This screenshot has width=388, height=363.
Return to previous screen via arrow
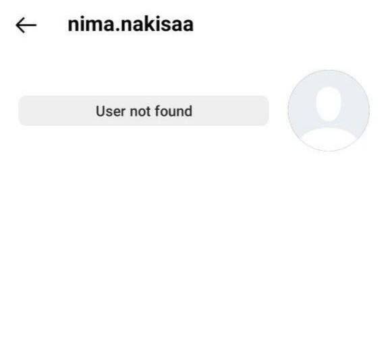click(x=26, y=25)
